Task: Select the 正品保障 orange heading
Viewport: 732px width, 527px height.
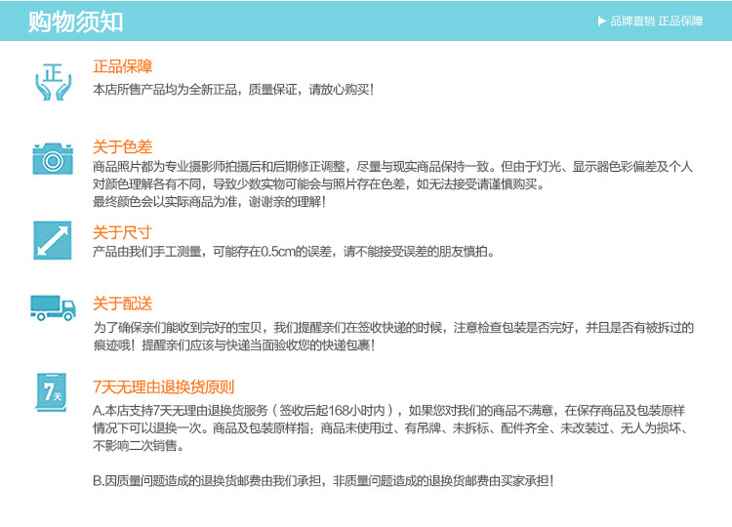Action: [x=123, y=66]
